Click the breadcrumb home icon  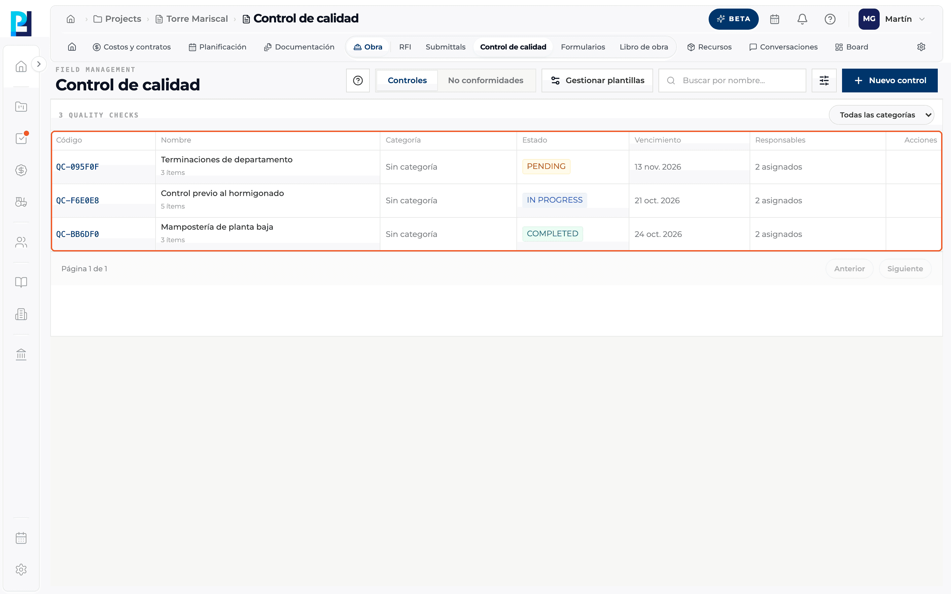(x=71, y=19)
